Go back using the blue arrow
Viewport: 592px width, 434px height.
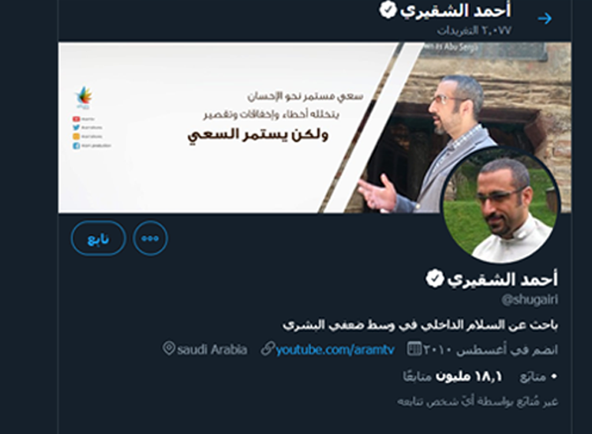[545, 18]
